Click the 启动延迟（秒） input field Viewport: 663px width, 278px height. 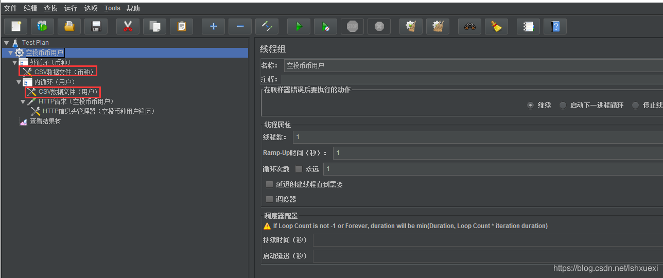488,256
